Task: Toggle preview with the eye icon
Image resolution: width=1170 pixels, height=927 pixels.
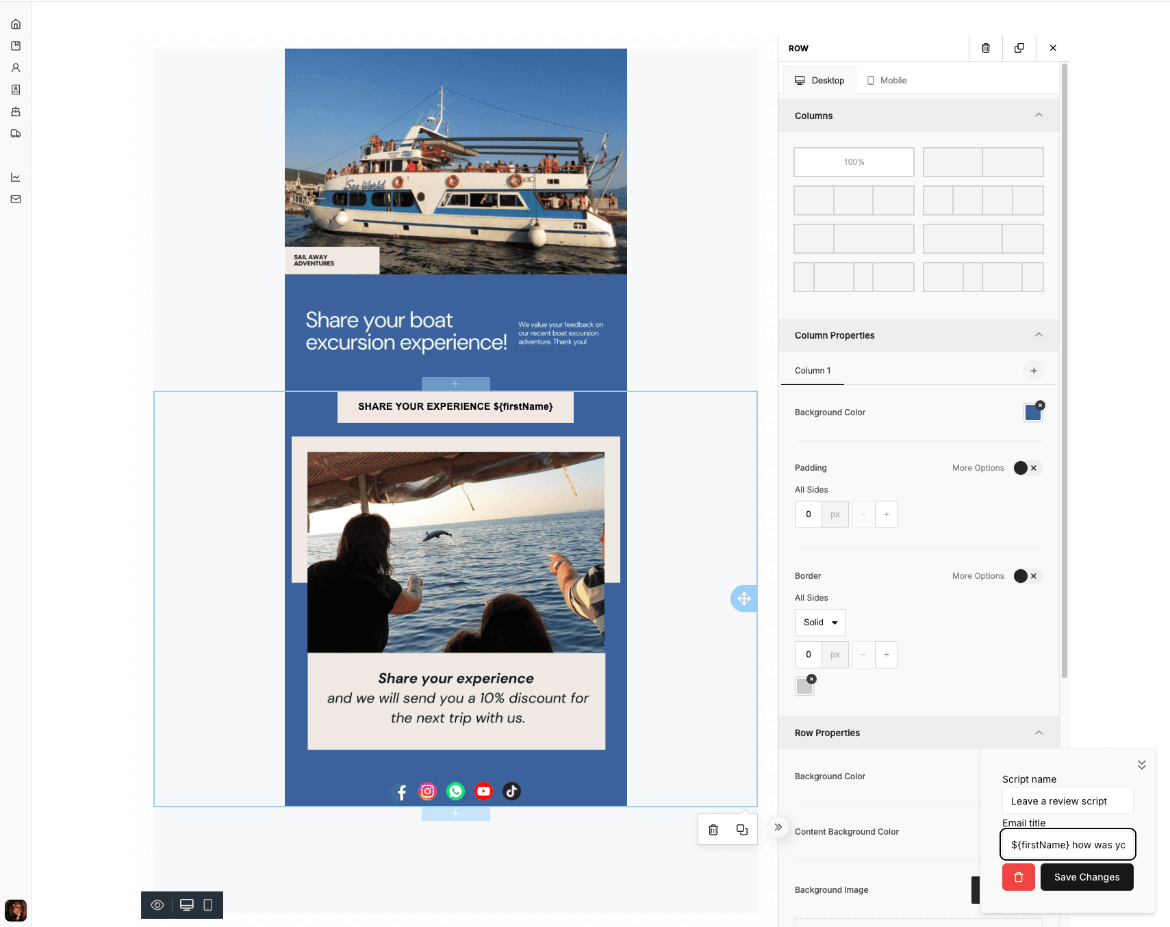Action: point(157,905)
